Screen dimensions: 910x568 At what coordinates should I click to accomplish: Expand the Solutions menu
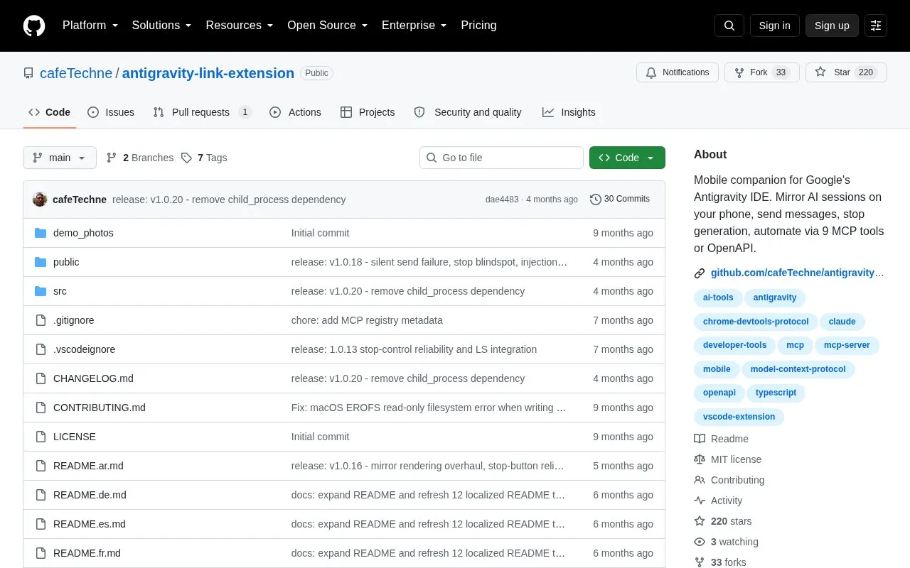pyautogui.click(x=161, y=26)
